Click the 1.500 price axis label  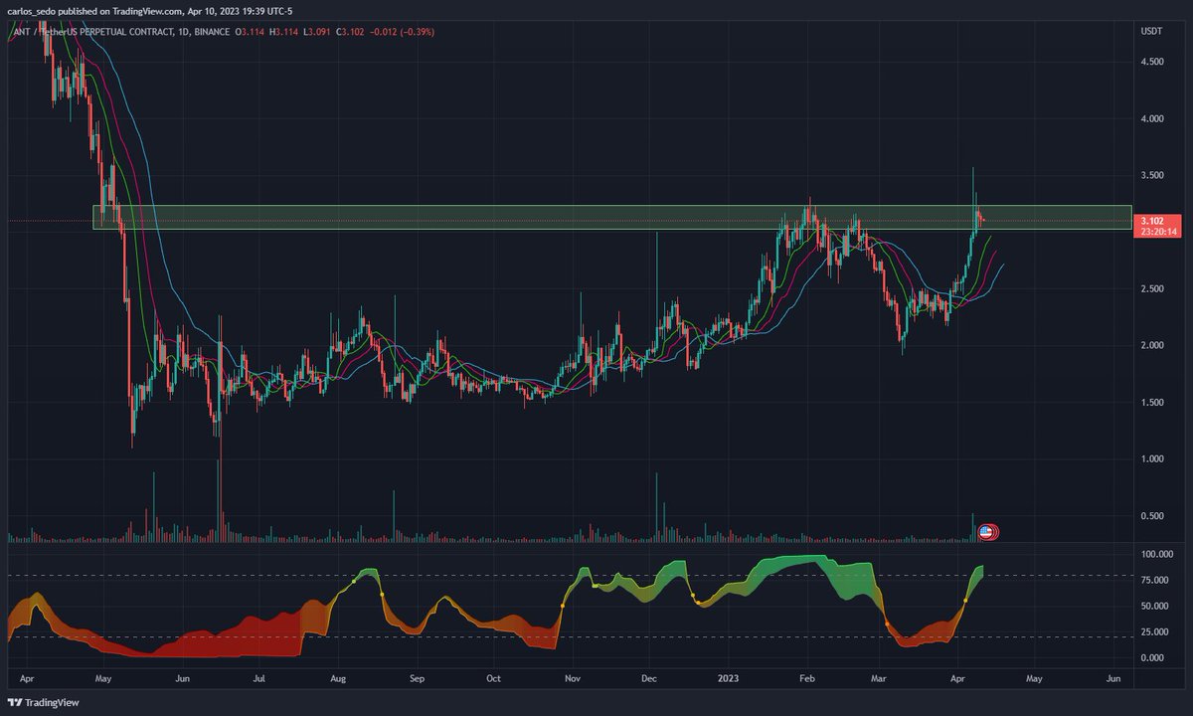1153,402
